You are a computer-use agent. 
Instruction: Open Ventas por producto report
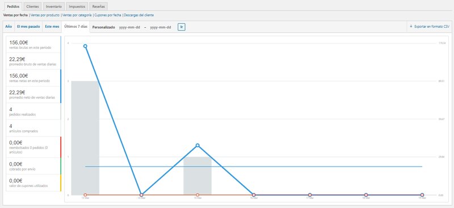coord(45,15)
